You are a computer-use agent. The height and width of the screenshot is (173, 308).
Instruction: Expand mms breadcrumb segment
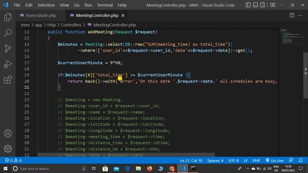point(26,25)
